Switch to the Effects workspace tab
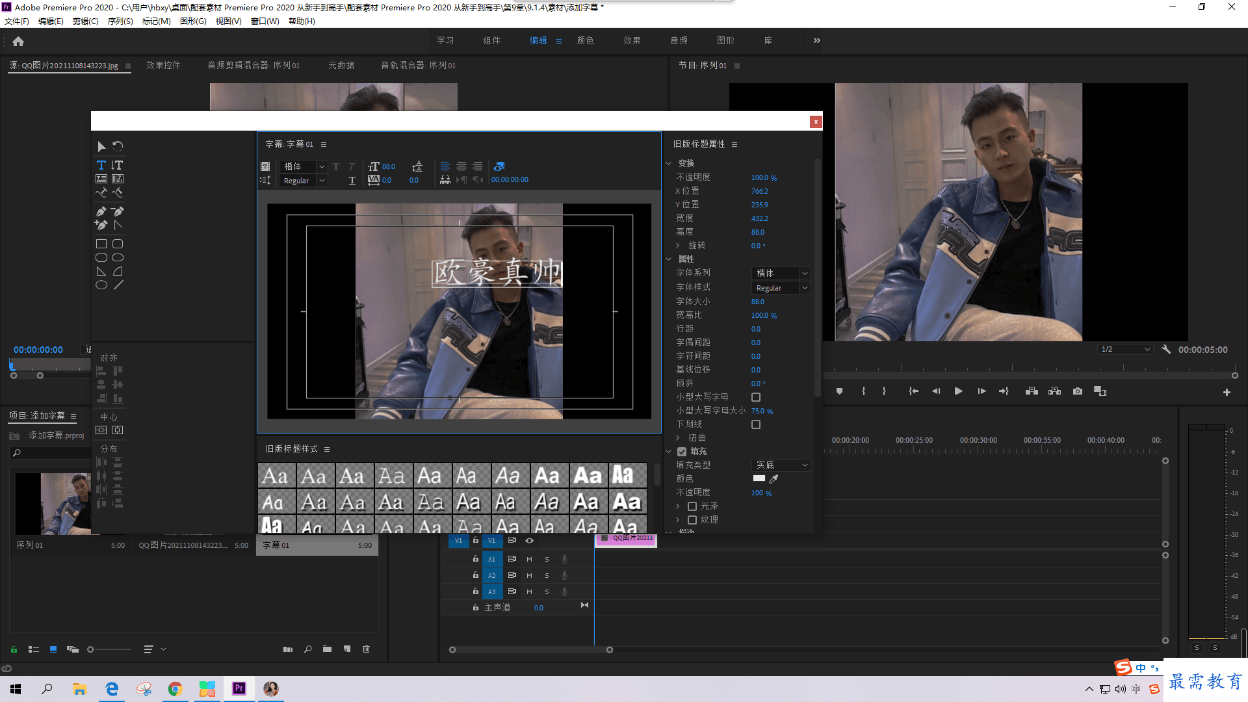The height and width of the screenshot is (702, 1248). pos(632,40)
